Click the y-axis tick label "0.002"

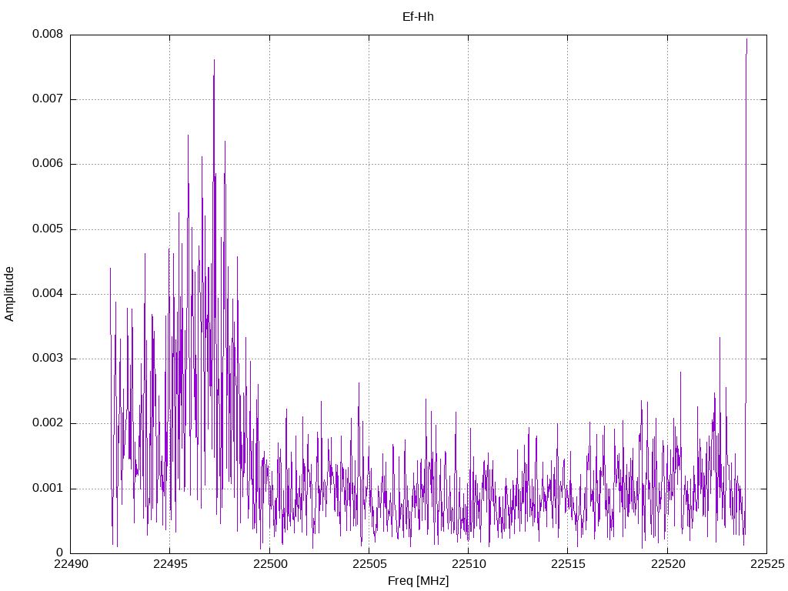pos(48,424)
